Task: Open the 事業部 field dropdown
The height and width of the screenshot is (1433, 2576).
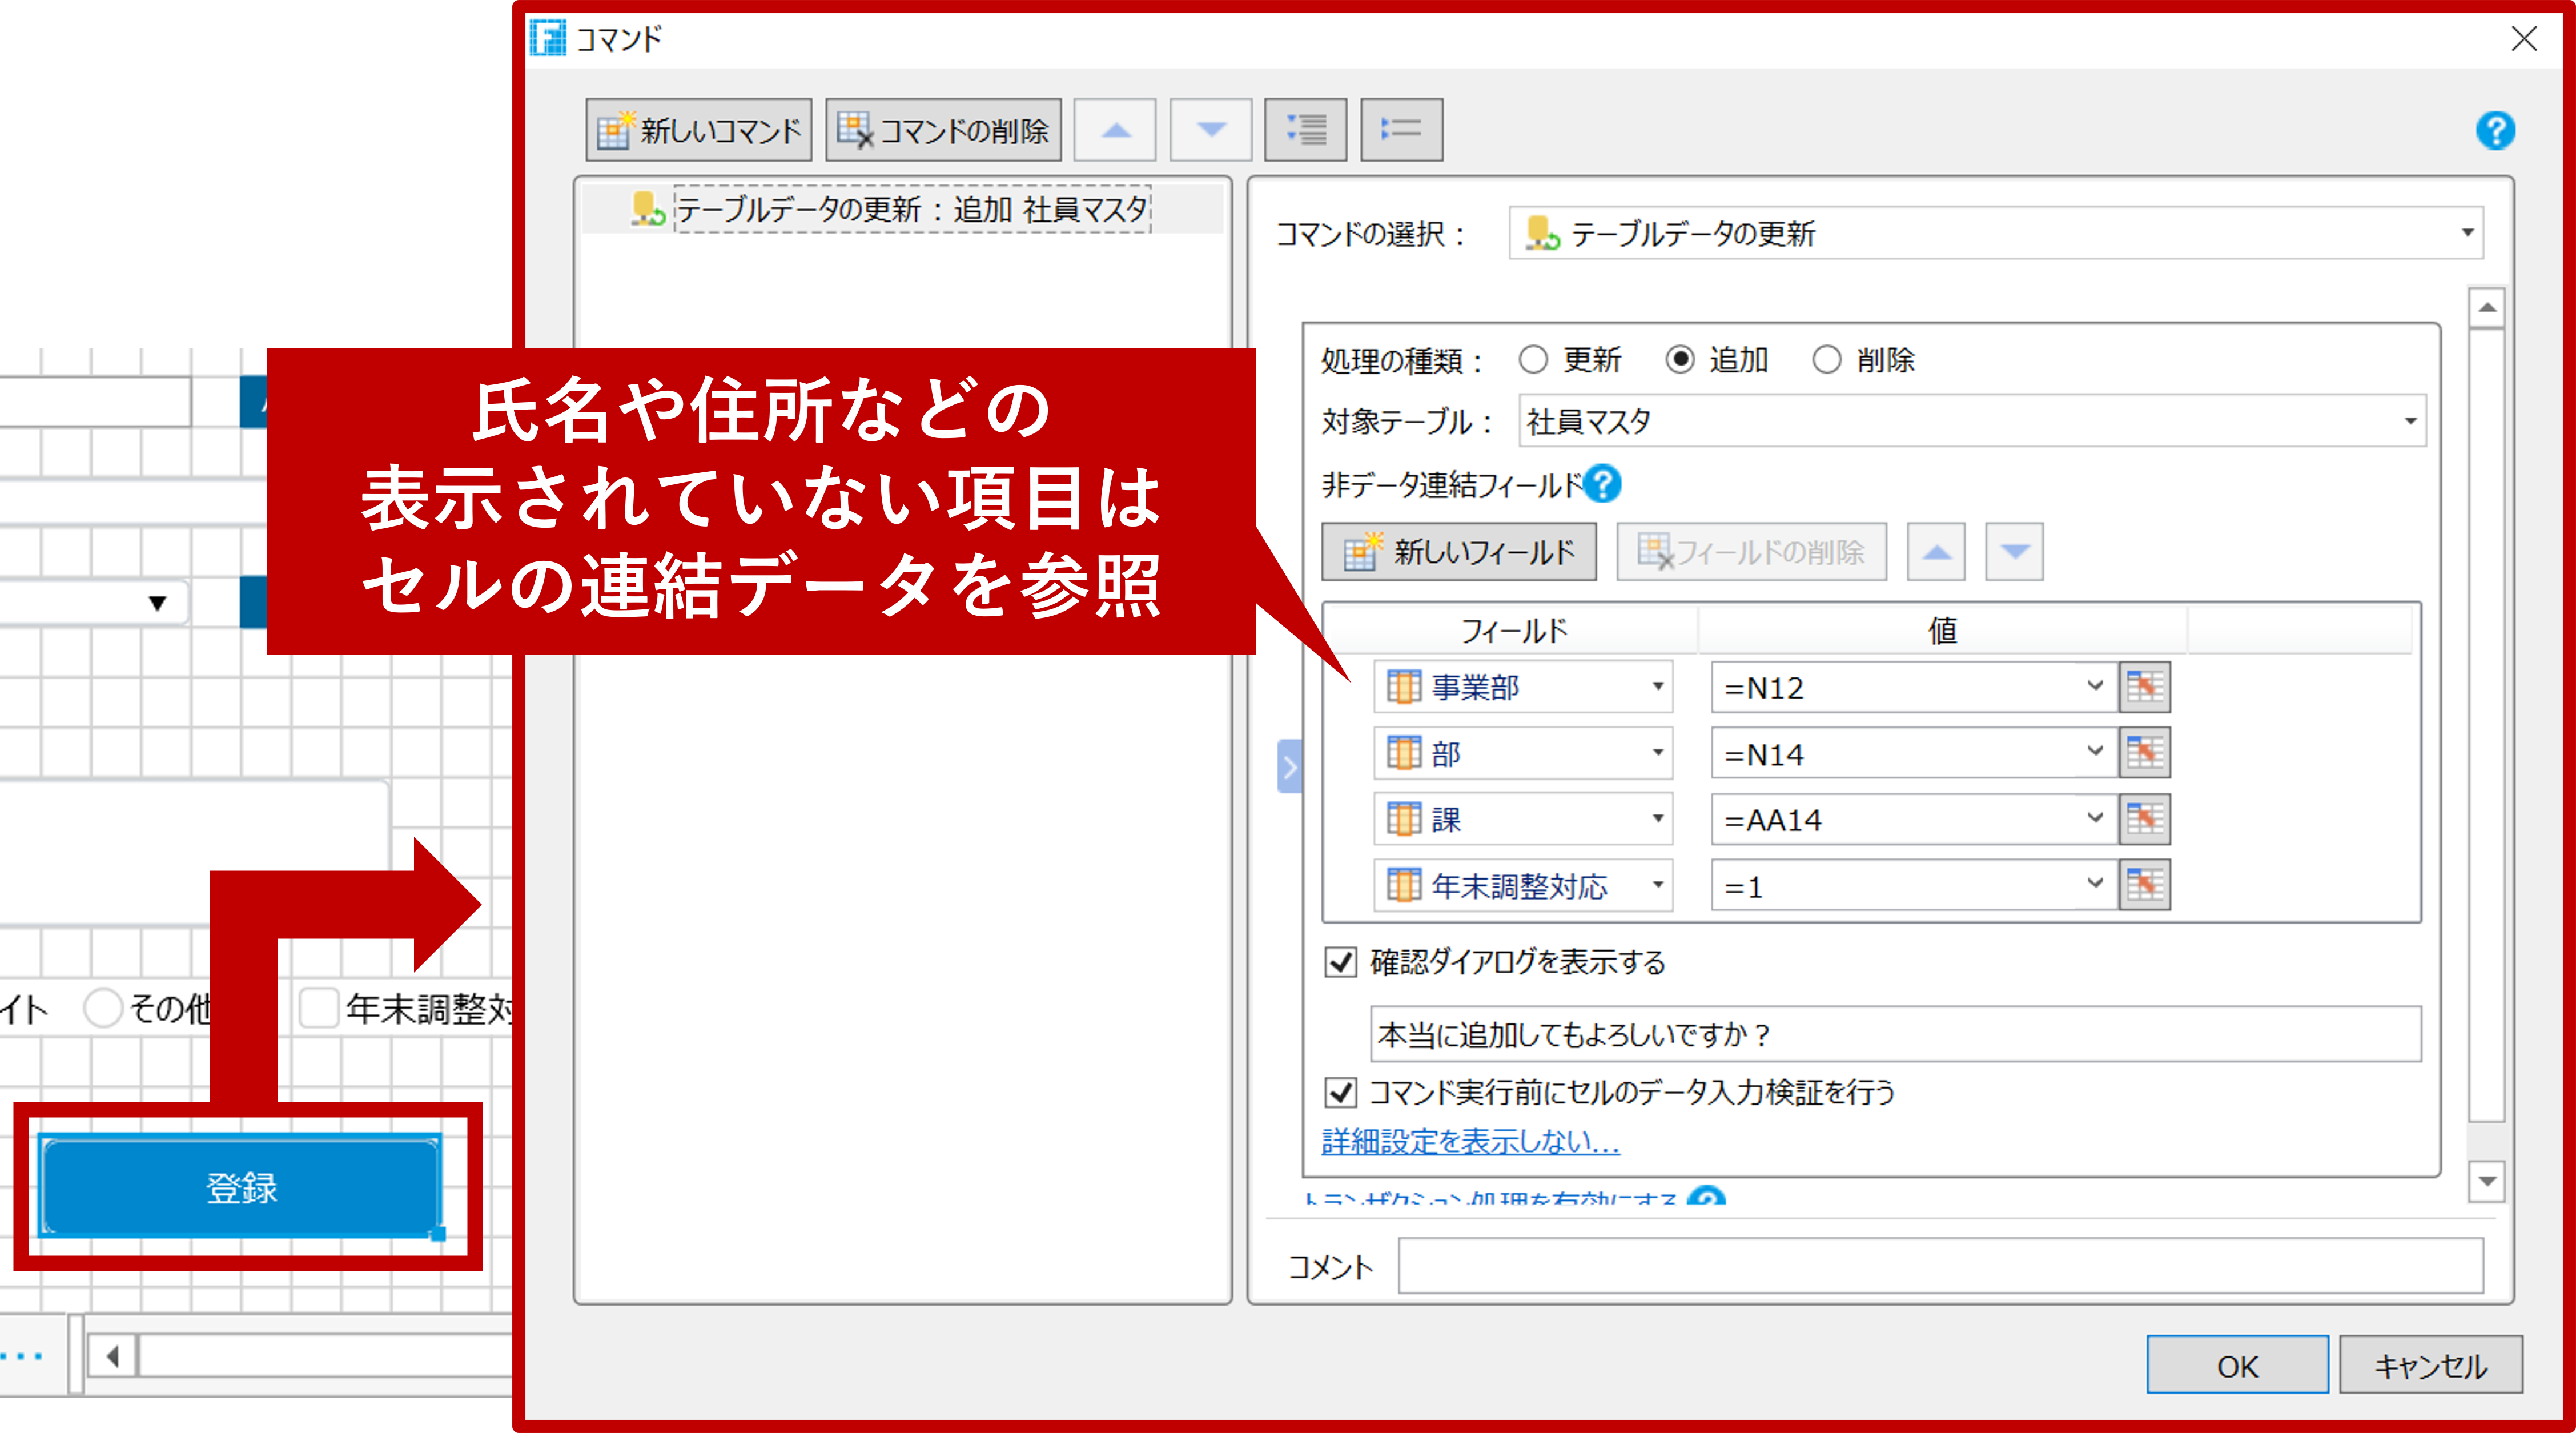Action: tap(1657, 687)
